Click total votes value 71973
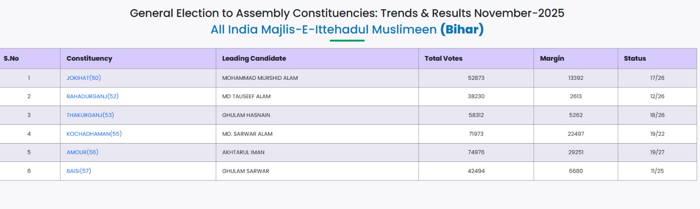Viewport: 700px width, 209px height. [476, 134]
